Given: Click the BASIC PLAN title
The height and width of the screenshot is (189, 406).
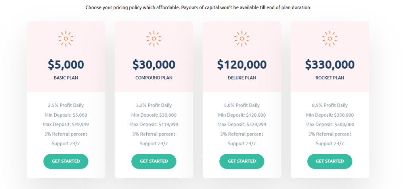Looking at the screenshot, I should click(x=66, y=78).
